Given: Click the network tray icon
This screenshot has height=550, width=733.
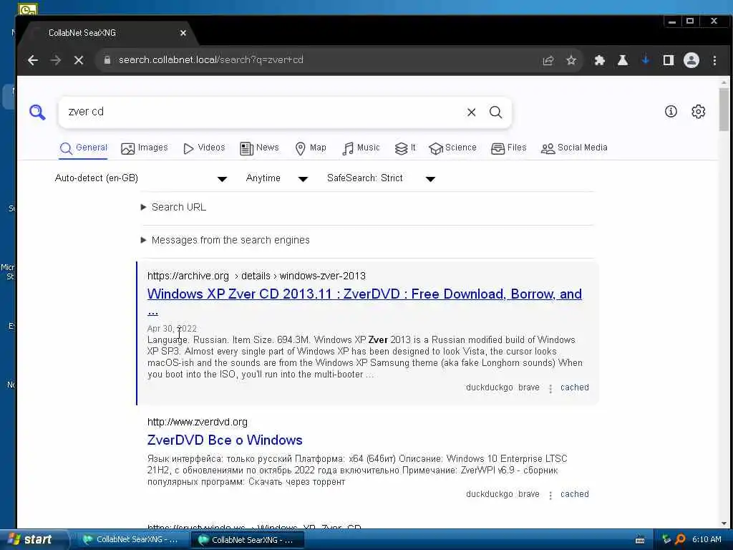Looking at the screenshot, I should [x=666, y=539].
